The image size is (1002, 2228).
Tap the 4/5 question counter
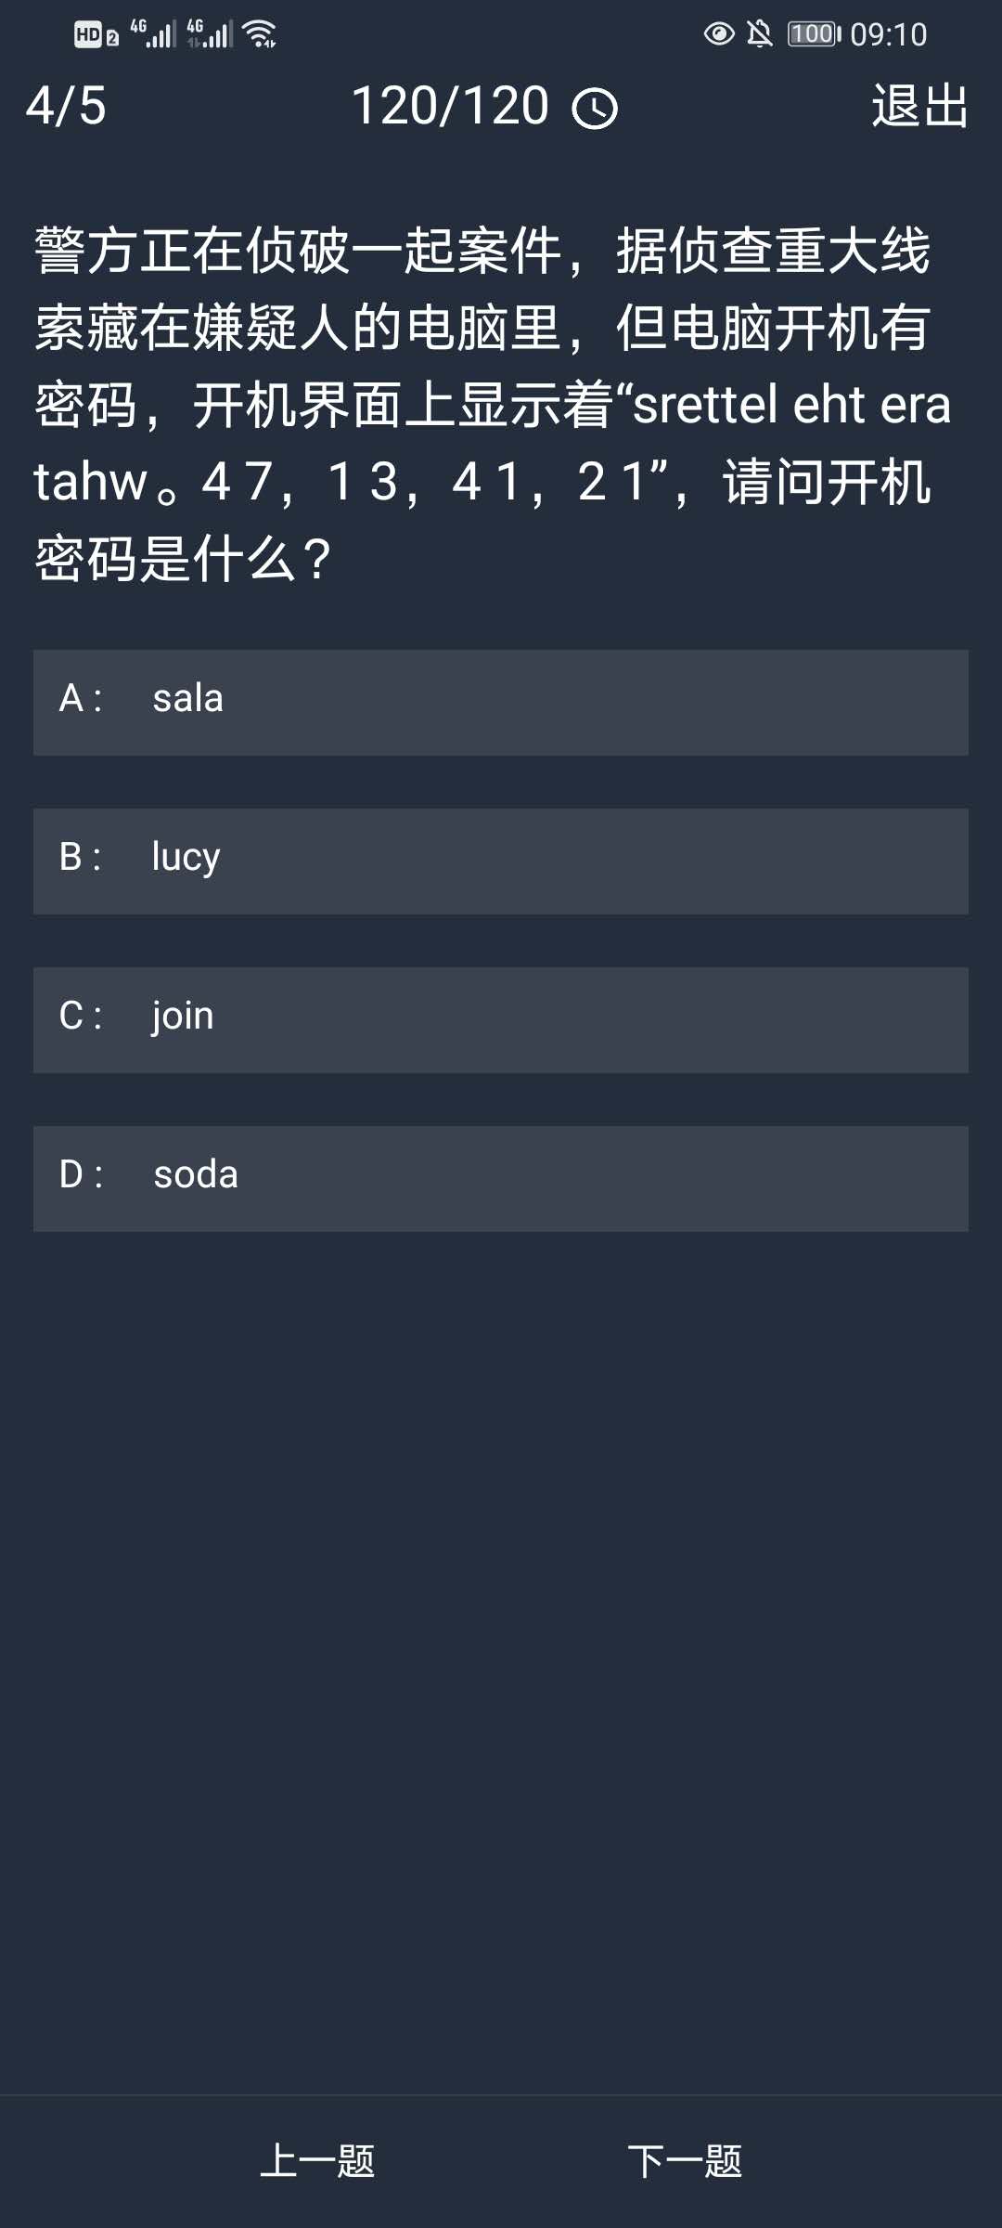click(x=66, y=106)
